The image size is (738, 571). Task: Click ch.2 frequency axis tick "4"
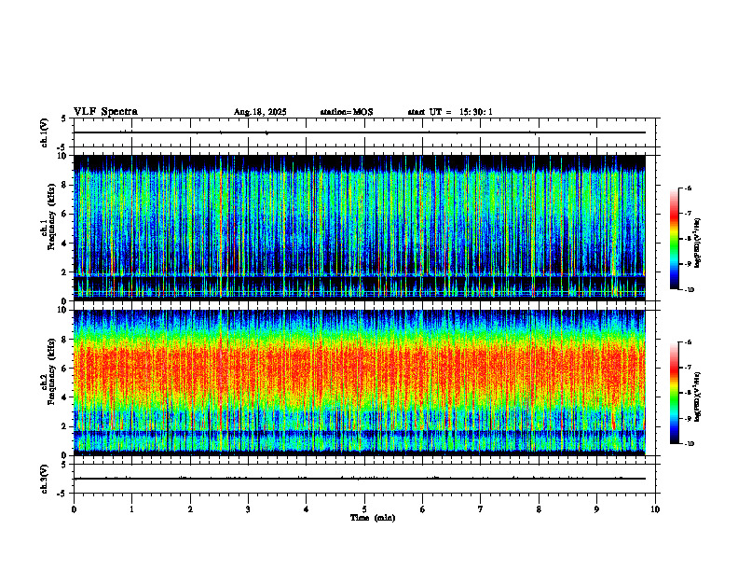pyautogui.click(x=65, y=397)
